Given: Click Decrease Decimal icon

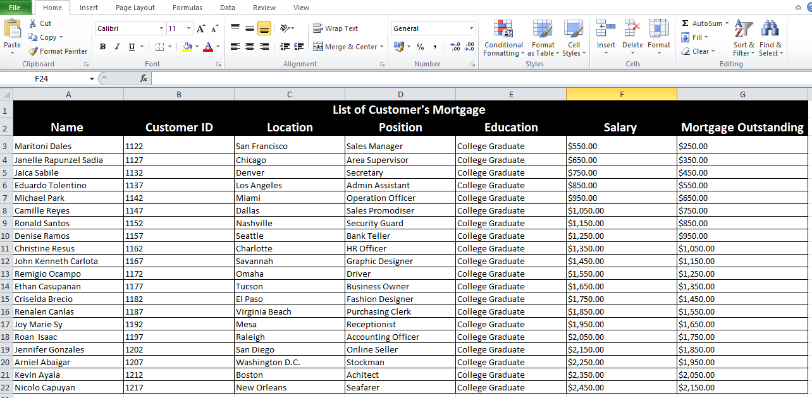Looking at the screenshot, I should (469, 47).
